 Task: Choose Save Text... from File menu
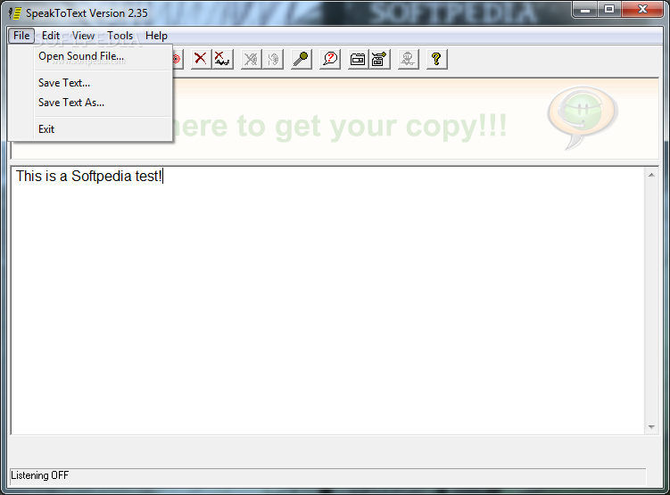[x=91, y=83]
